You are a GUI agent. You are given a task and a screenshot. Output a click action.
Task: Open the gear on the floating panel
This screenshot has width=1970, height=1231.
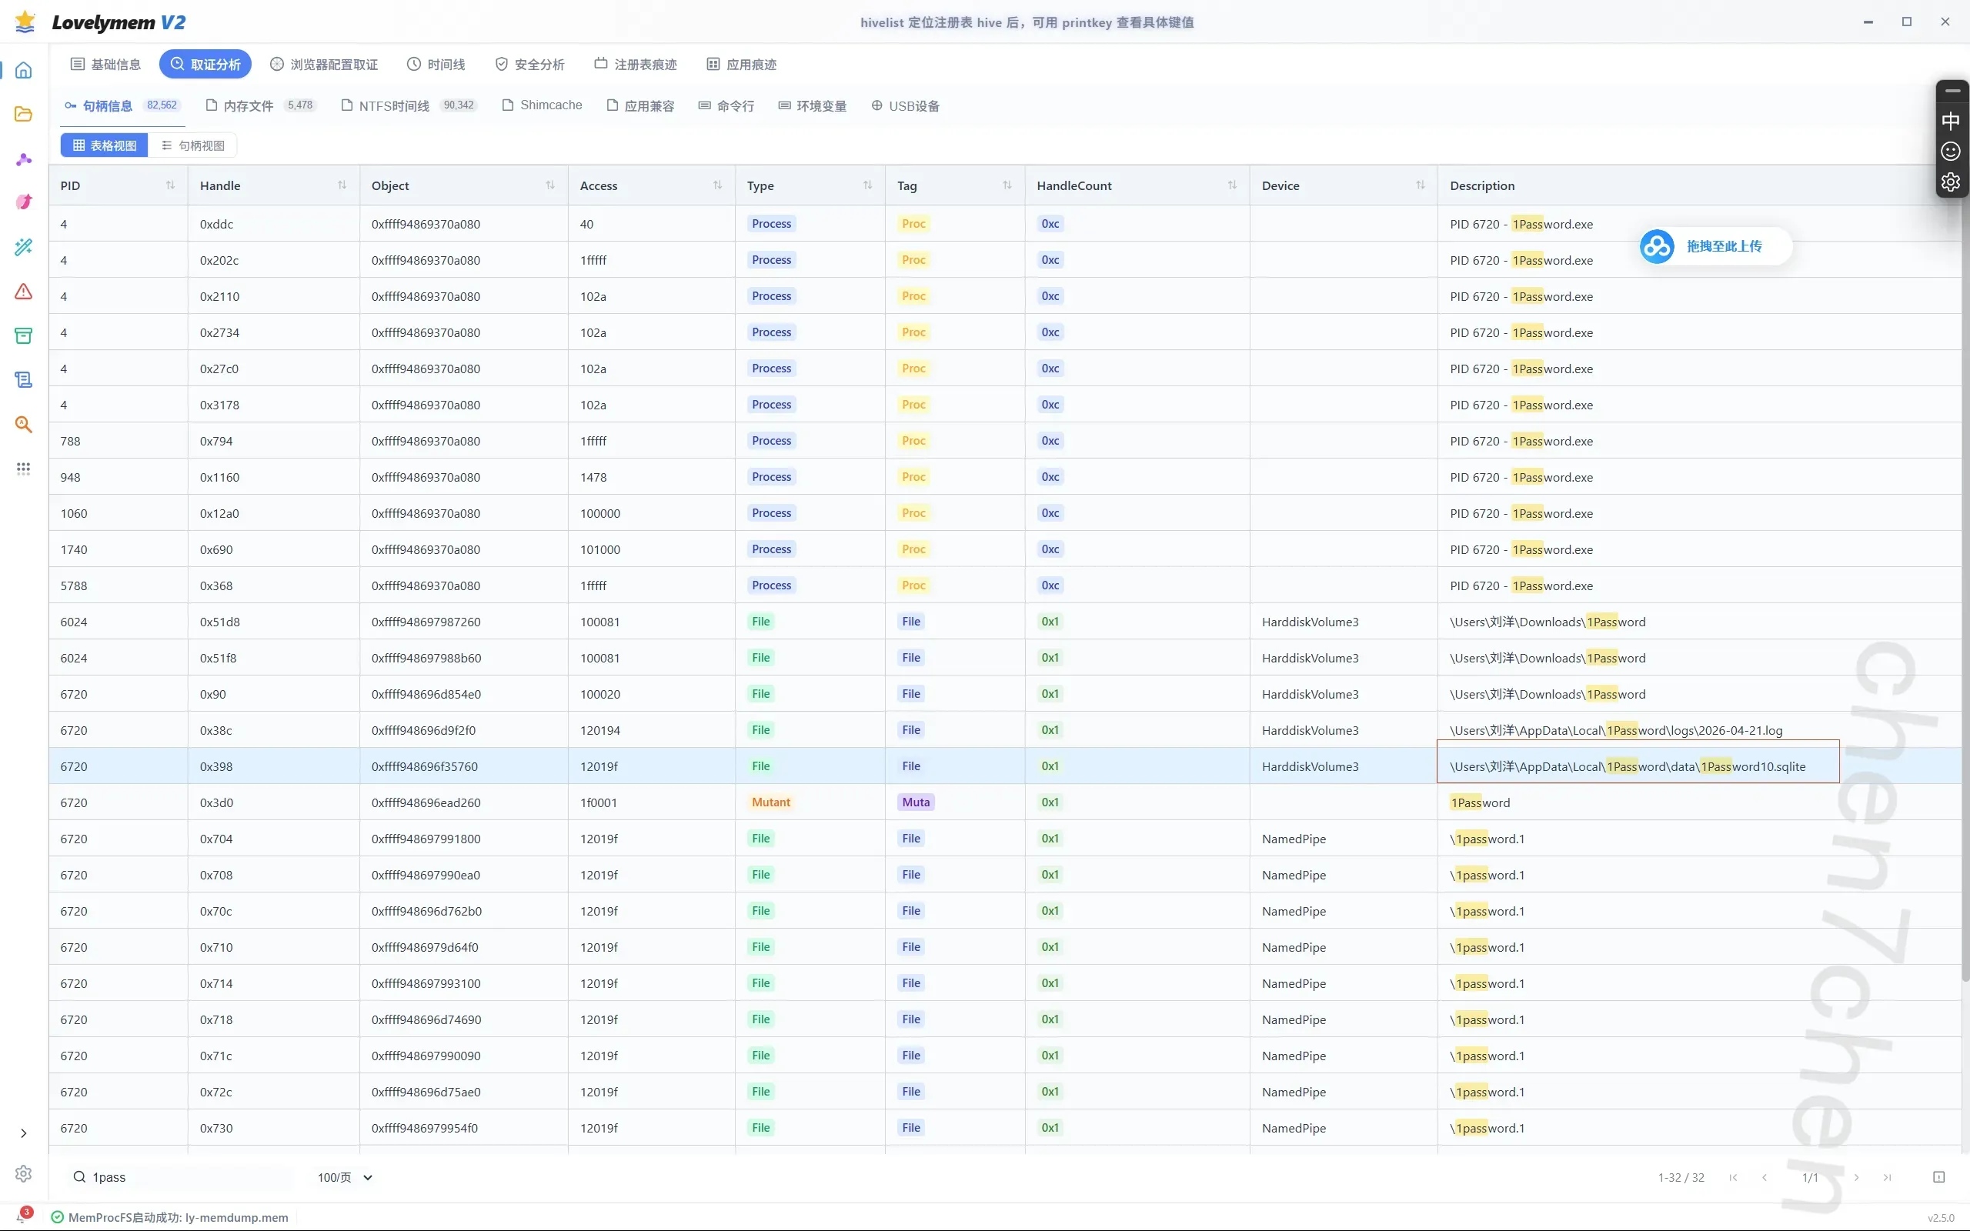point(1951,182)
